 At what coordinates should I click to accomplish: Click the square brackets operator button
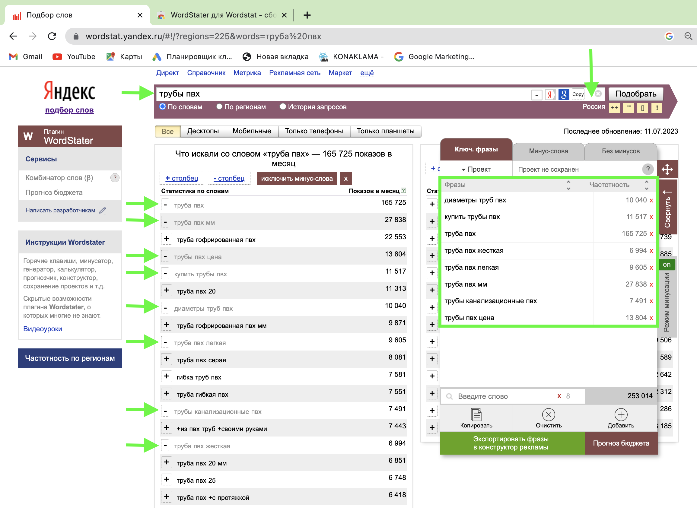[x=642, y=108]
